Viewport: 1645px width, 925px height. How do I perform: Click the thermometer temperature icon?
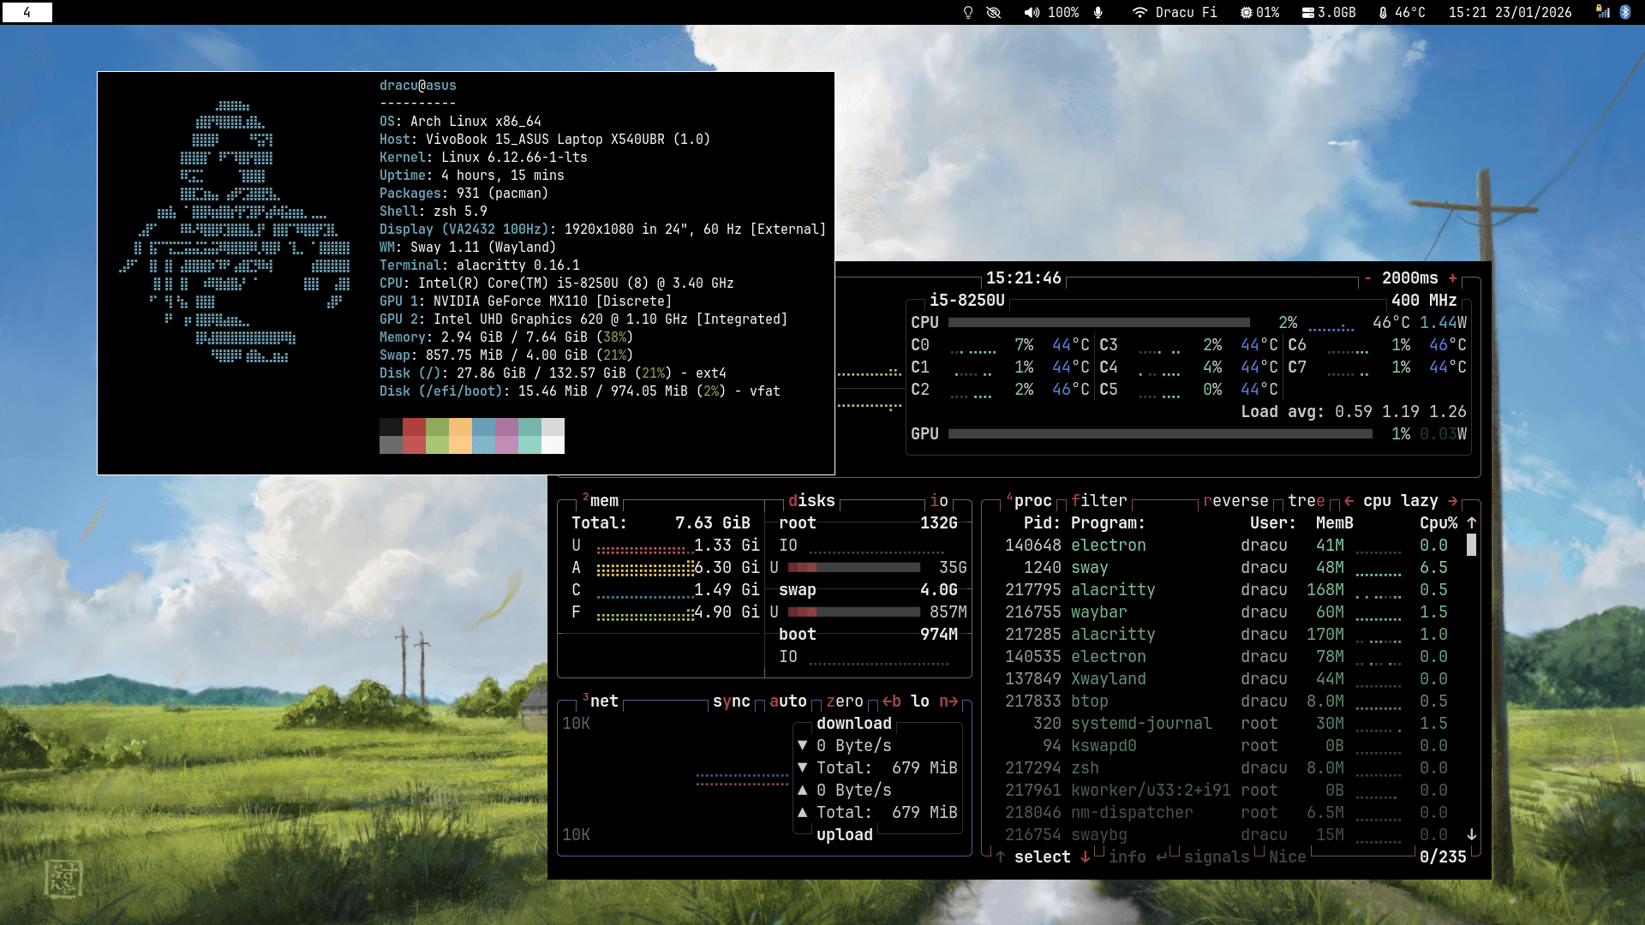point(1383,13)
